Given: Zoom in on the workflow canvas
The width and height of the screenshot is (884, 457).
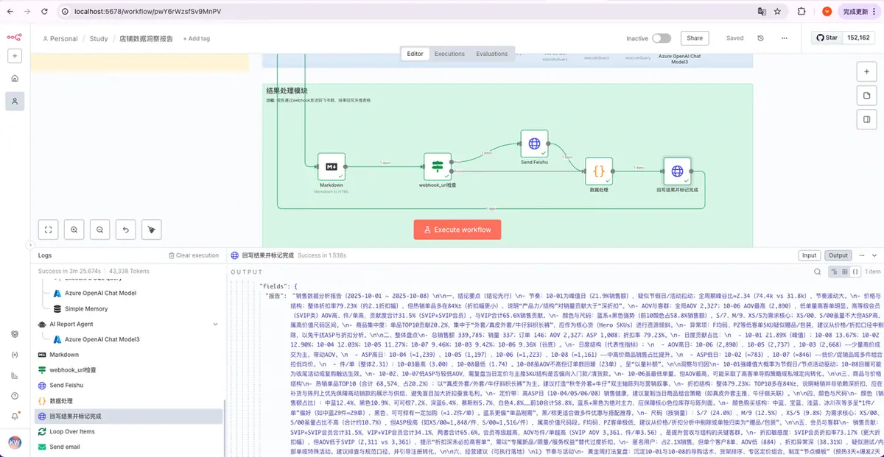Looking at the screenshot, I should (x=74, y=230).
